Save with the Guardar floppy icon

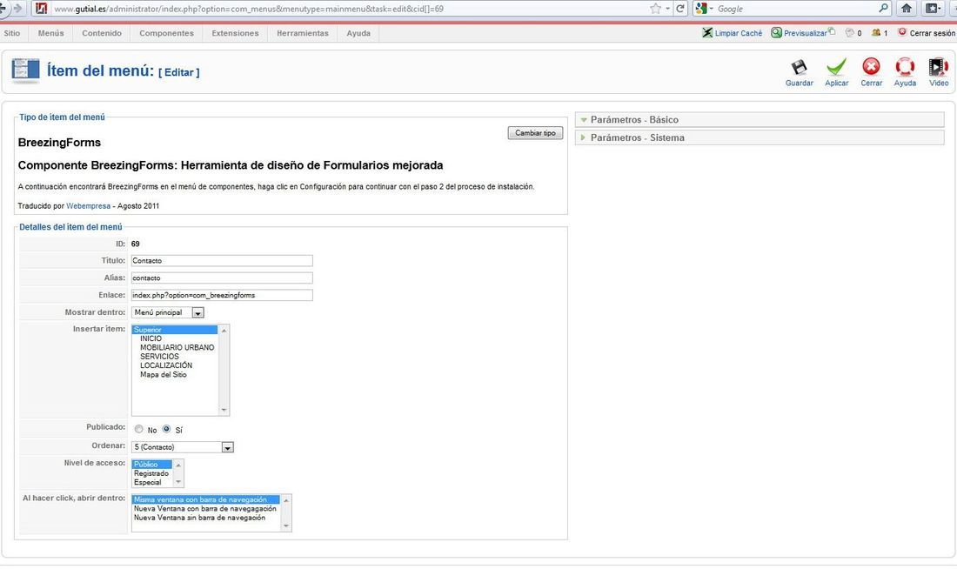tap(799, 67)
